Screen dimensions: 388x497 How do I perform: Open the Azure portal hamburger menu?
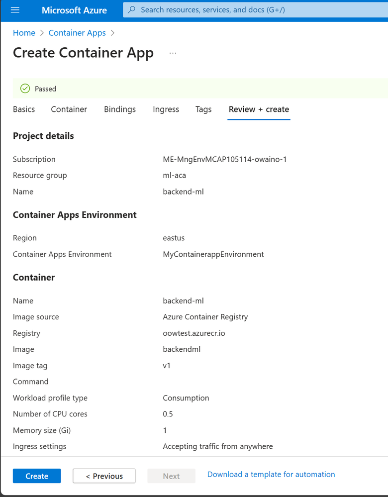point(15,10)
